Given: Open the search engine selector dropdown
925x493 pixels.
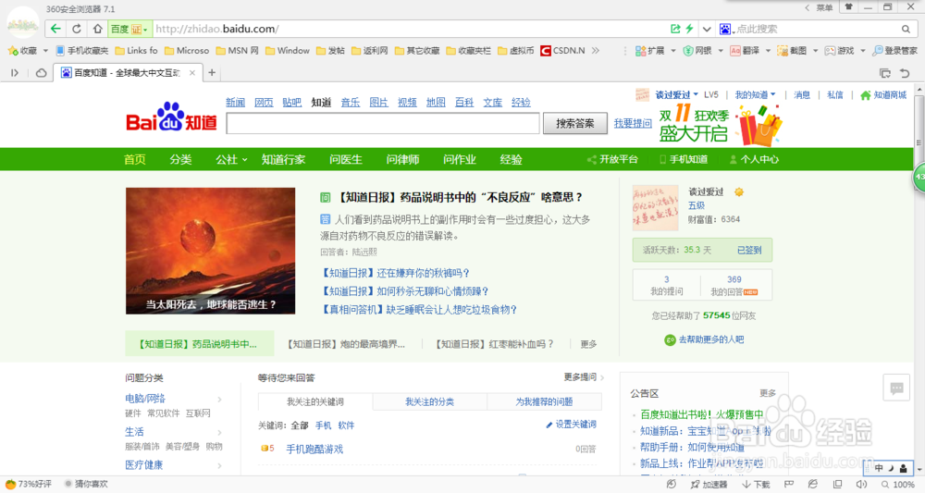Looking at the screenshot, I should (725, 29).
